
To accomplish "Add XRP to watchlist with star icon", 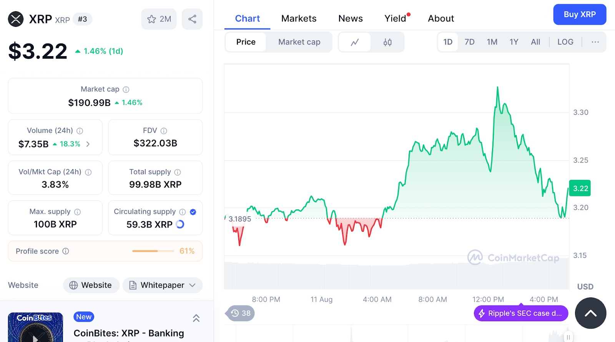I will (159, 19).
